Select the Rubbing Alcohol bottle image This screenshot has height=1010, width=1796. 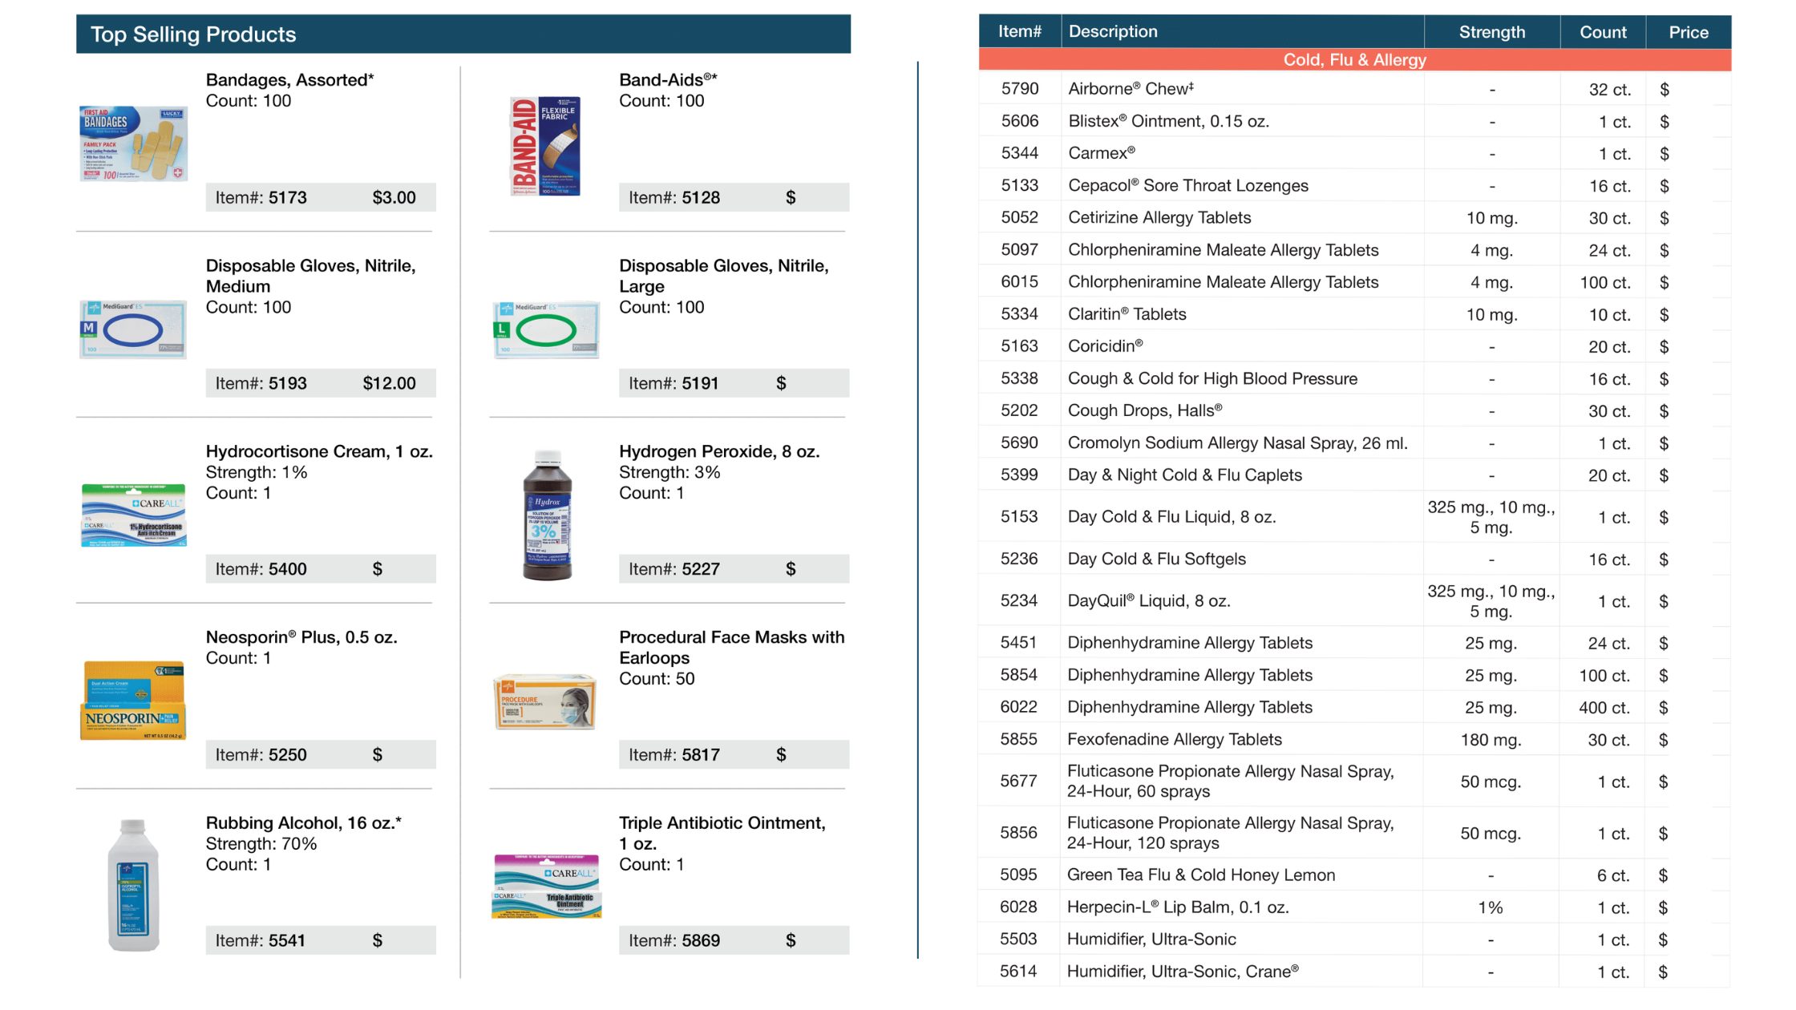(x=133, y=885)
